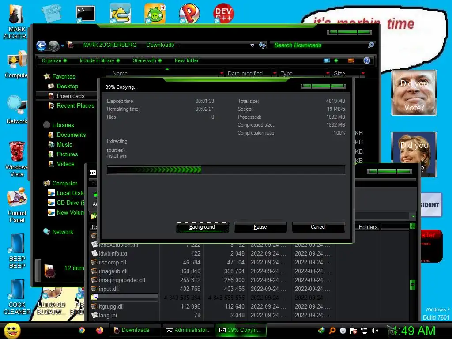
Task: Launch the red P ball desktop shortcut
Action: pyautogui.click(x=189, y=13)
